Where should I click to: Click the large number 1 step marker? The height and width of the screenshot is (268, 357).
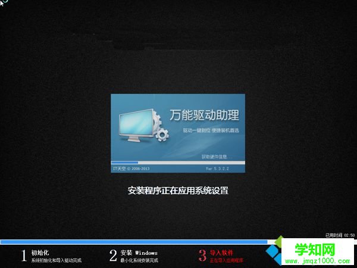point(24,255)
